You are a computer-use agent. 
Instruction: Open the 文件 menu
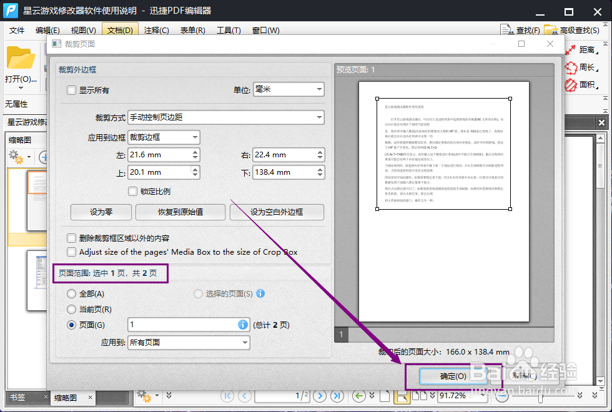click(17, 30)
